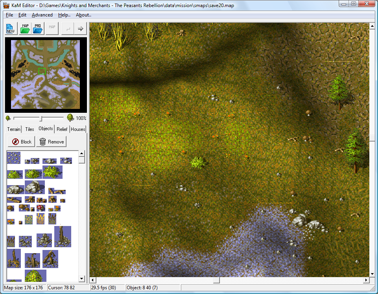The image size is (378, 294).
Task: Pick the green-yellow grass tuft object
Action: tap(29, 220)
